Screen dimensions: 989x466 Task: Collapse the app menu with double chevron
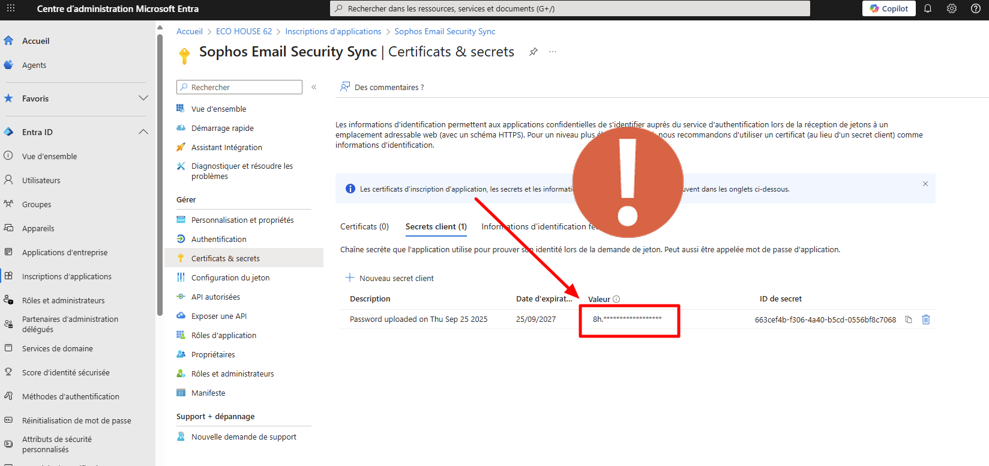pyautogui.click(x=314, y=87)
